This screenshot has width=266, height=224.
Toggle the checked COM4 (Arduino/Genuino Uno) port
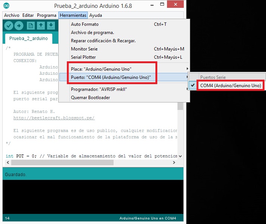(227, 85)
